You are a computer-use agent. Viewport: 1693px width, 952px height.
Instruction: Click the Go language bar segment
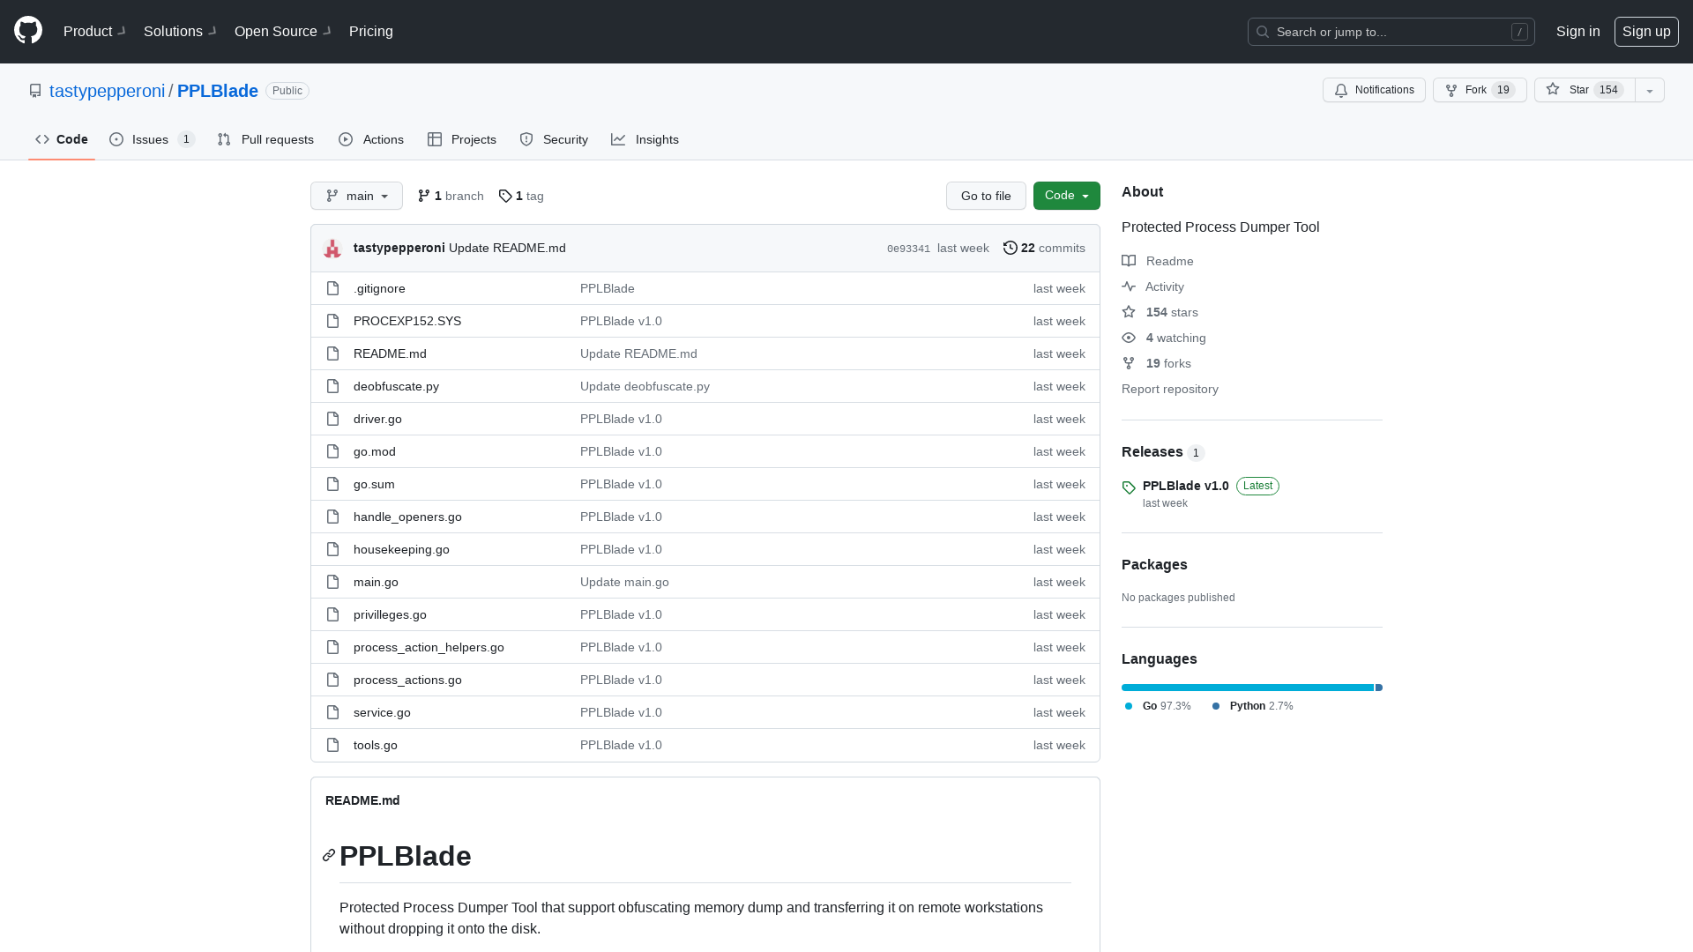point(1248,688)
